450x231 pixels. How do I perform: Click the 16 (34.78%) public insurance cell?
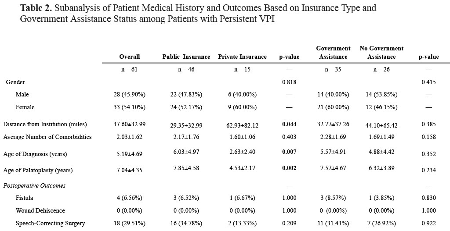coord(186,223)
